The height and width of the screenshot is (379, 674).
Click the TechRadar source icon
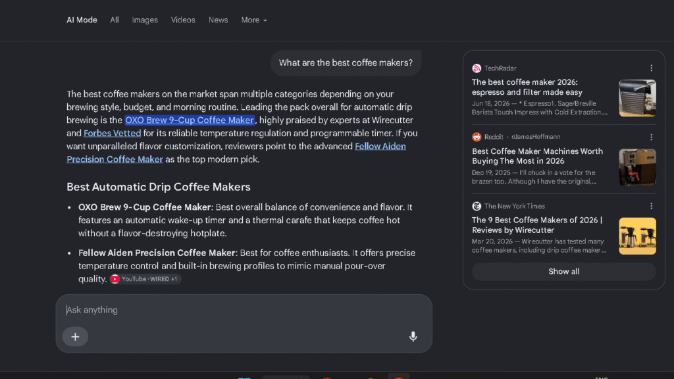pos(477,68)
